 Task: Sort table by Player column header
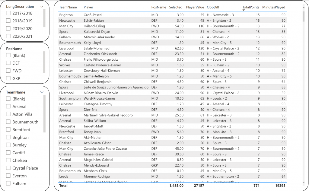[x=88, y=7]
